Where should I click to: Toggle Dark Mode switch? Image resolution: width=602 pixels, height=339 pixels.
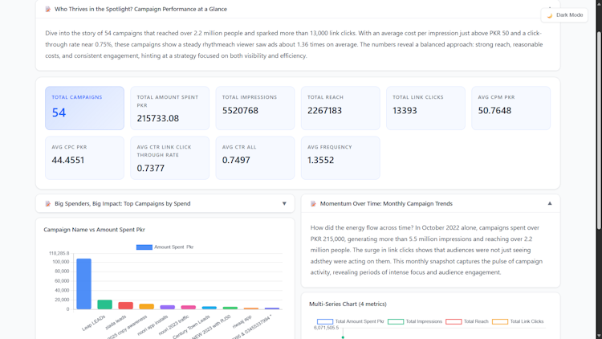564,14
